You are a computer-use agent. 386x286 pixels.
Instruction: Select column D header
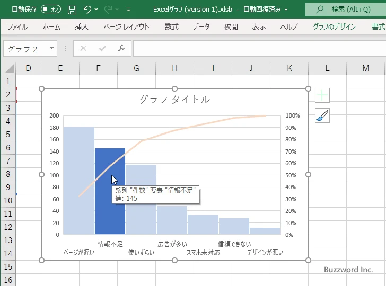coord(28,68)
